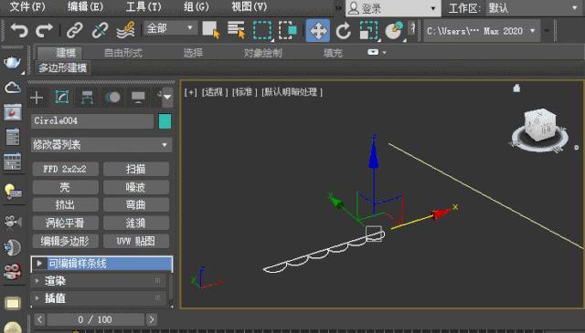Activate Unlink Selection tool
585x333 pixels.
click(x=100, y=30)
